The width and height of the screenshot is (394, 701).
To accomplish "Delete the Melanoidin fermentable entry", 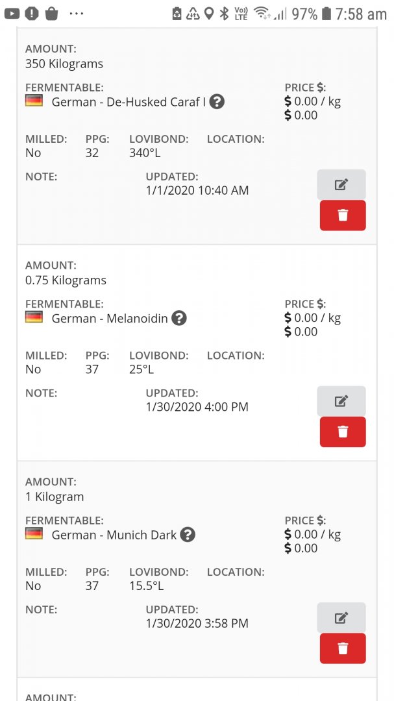I will tap(343, 432).
